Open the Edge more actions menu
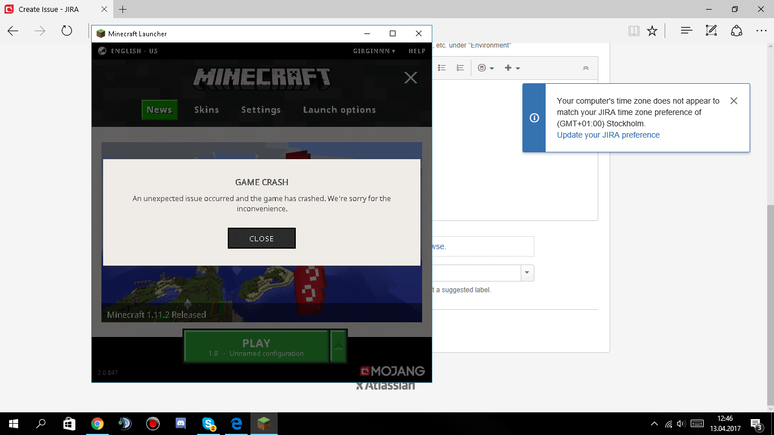The image size is (774, 435). pos(762,31)
